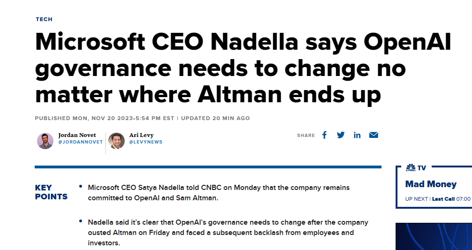Image resolution: width=472 pixels, height=250 pixels.
Task: Open Jordan Novet's author photo
Action: 45,141
